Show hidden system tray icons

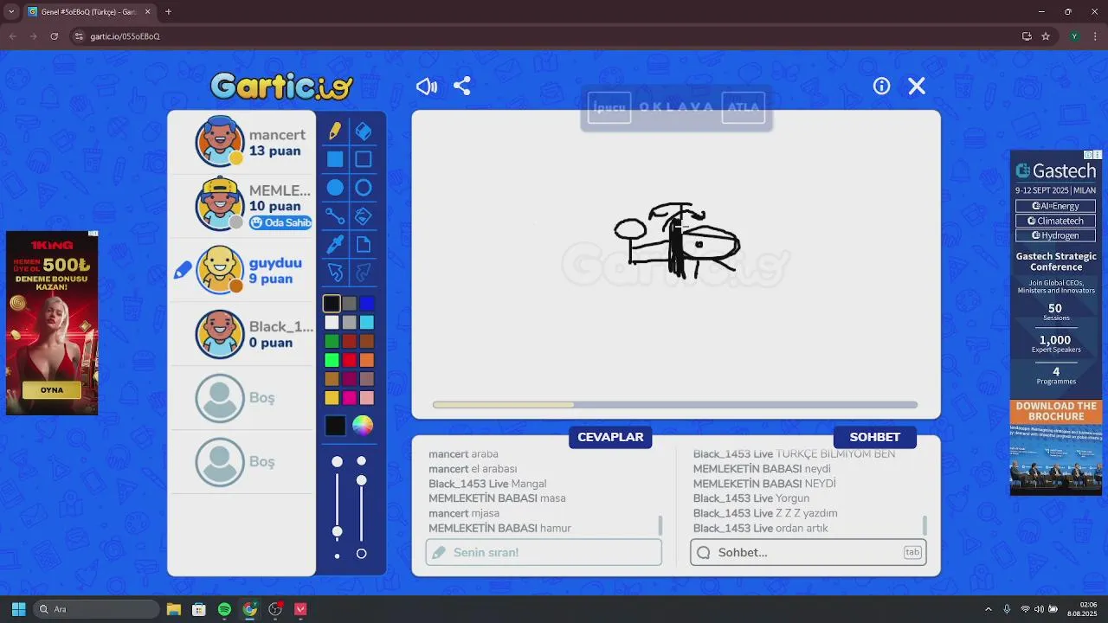point(989,609)
